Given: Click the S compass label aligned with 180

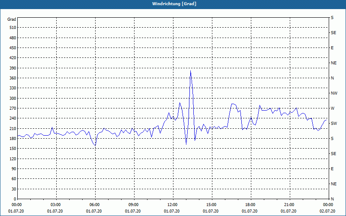Looking at the screenshot, I should click(x=332, y=139).
